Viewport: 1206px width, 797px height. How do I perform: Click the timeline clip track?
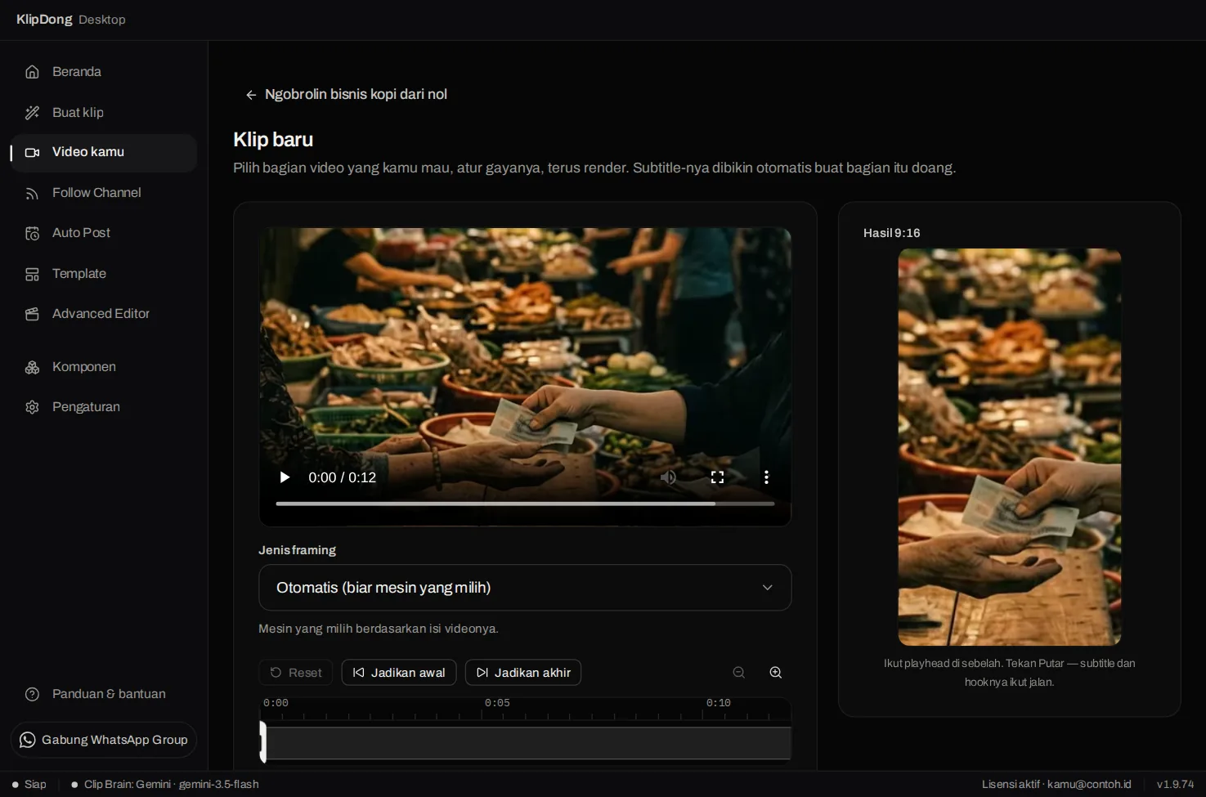527,743
